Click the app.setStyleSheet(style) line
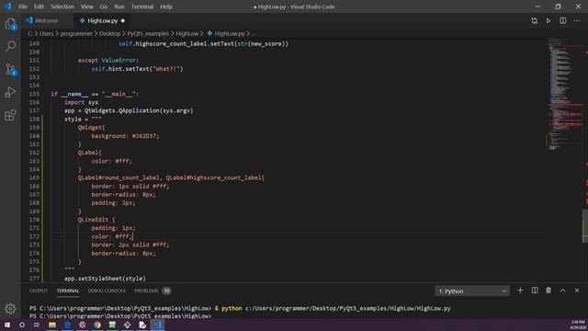This screenshot has height=331, width=588. pyautogui.click(x=105, y=279)
